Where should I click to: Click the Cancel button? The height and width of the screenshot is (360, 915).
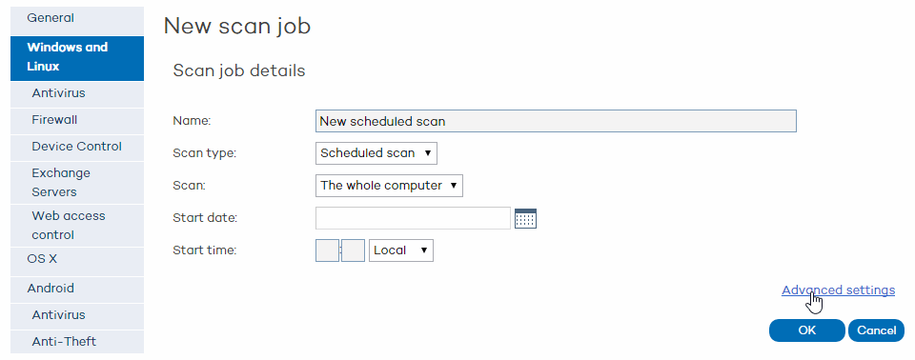click(877, 330)
